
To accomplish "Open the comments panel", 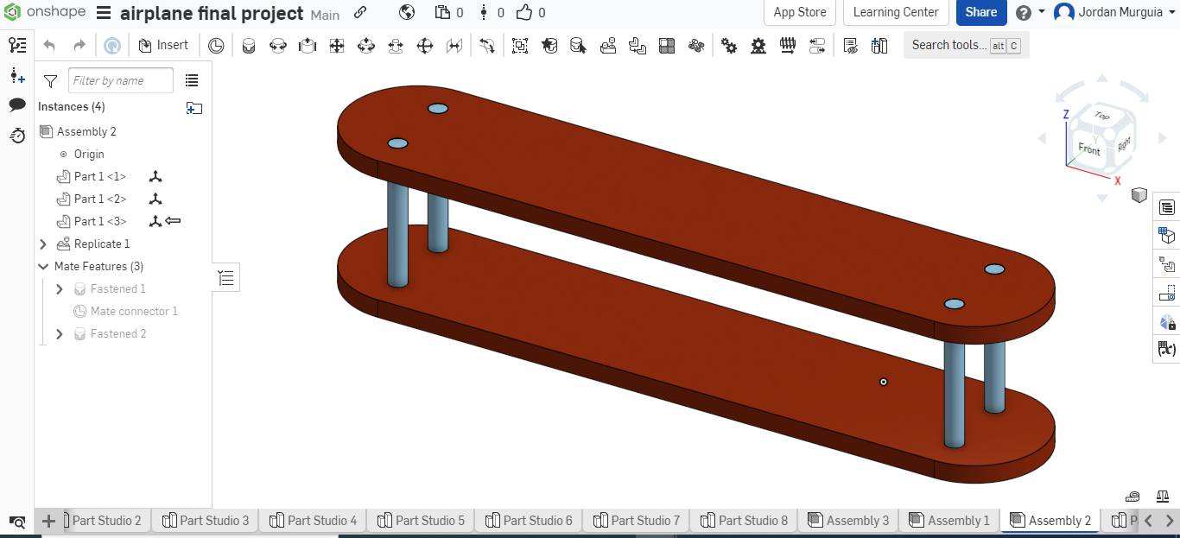I will pos(17,104).
